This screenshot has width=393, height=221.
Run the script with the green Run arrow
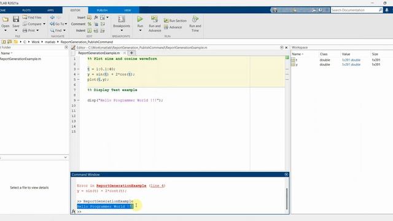(140, 19)
